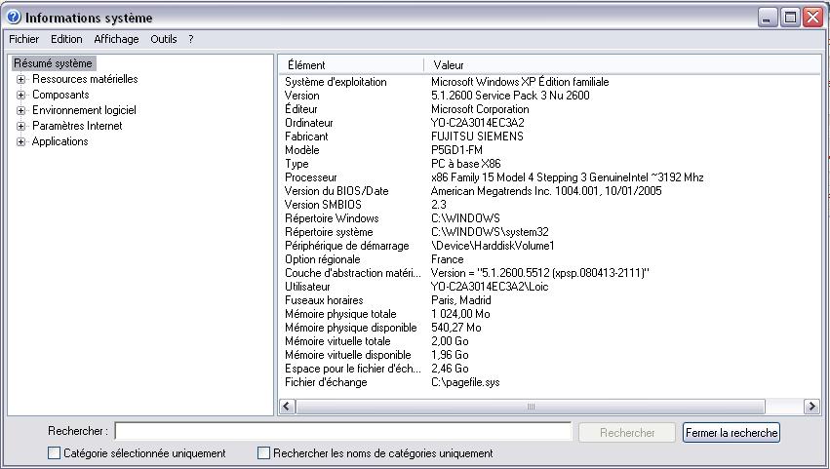Select the Éditeur row

pos(549,109)
